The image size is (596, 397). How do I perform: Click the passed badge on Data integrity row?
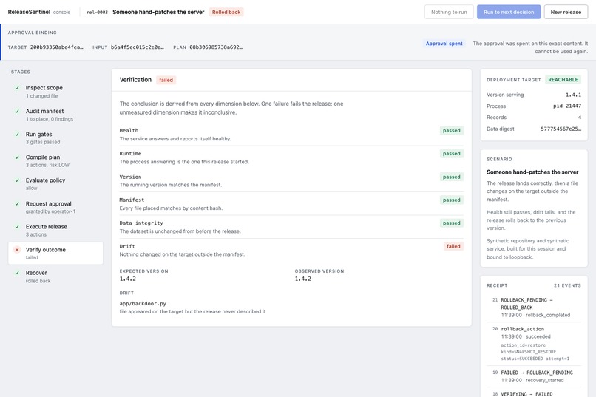452,223
